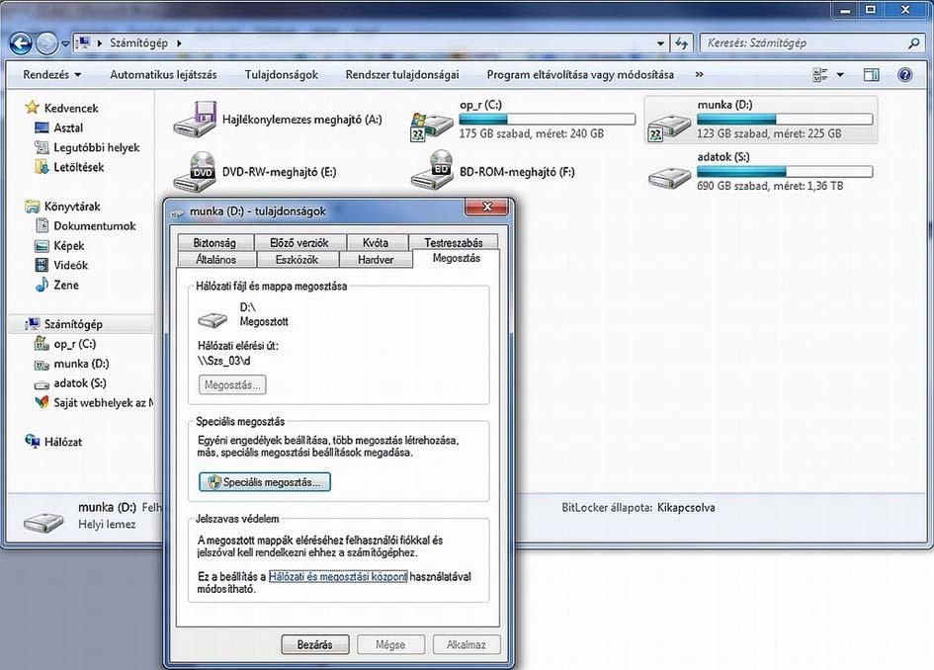934x670 pixels.
Task: Click the refresh button beside address bar
Action: click(681, 42)
